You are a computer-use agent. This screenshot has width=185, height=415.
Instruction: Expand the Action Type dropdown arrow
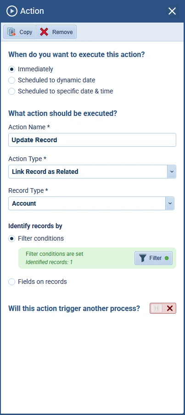[x=172, y=172]
